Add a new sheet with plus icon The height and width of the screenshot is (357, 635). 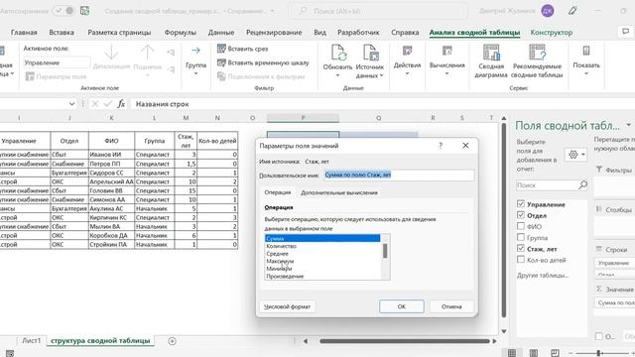(x=172, y=341)
